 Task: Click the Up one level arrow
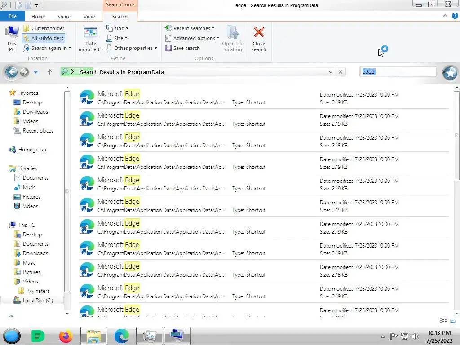point(49,72)
